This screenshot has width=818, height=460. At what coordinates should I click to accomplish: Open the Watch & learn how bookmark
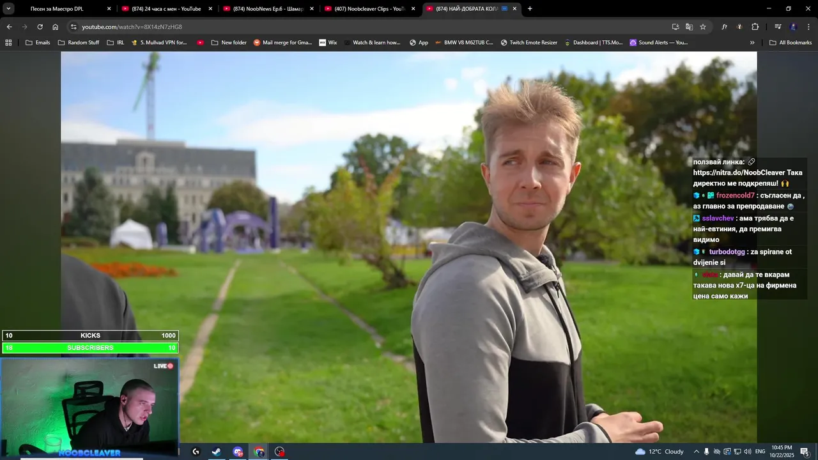click(373, 43)
